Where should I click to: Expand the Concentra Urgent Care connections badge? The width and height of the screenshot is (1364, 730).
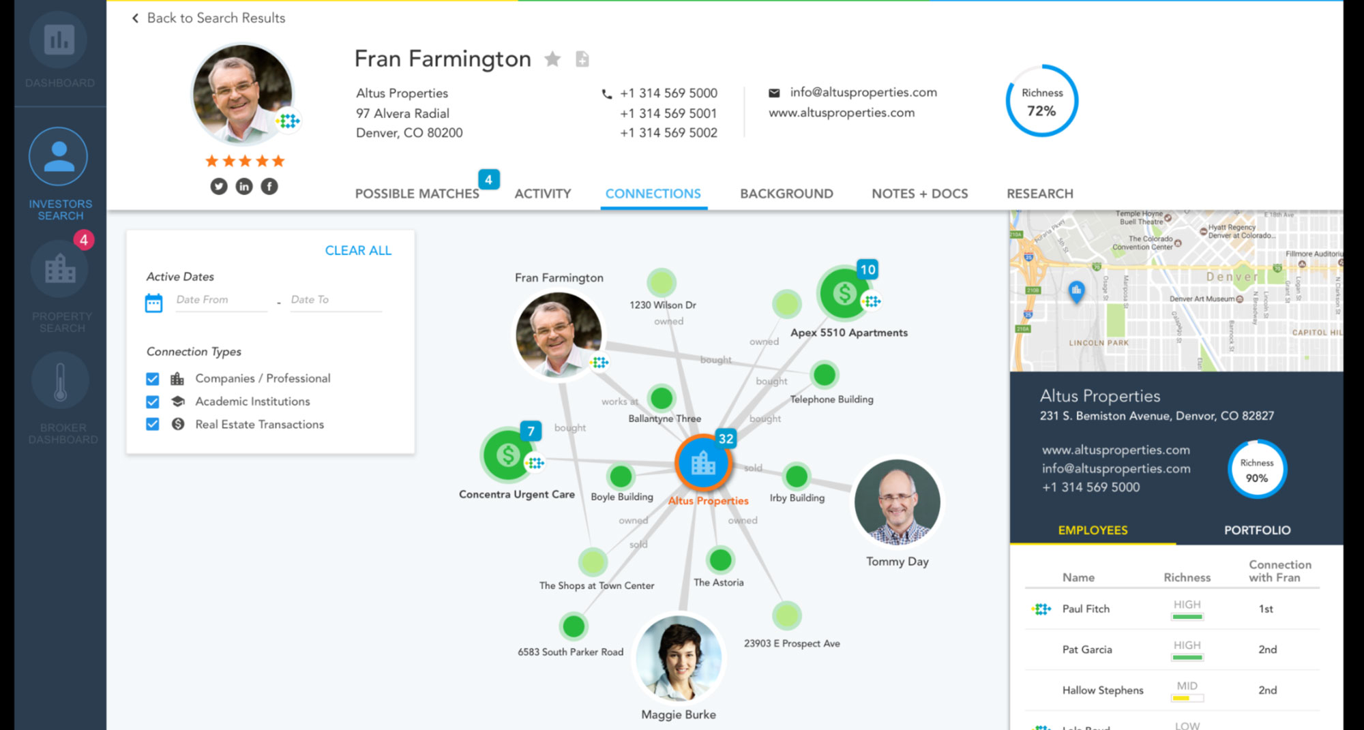(531, 431)
